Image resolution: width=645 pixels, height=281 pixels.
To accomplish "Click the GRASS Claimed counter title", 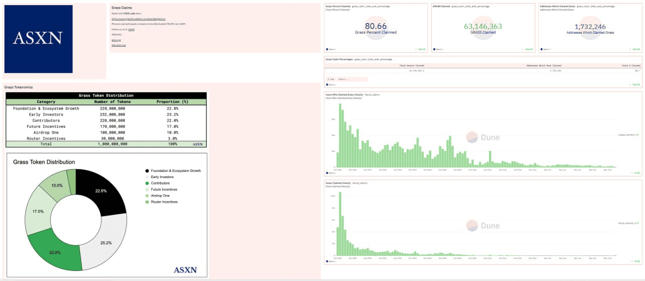I will 441,6.
